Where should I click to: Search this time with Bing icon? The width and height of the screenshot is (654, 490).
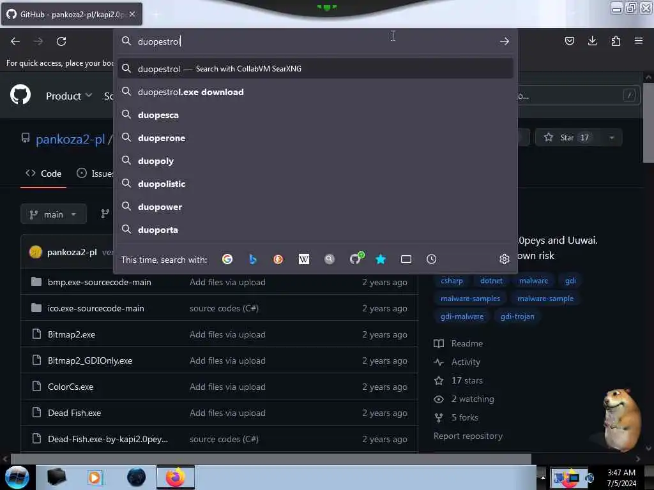pos(253,259)
